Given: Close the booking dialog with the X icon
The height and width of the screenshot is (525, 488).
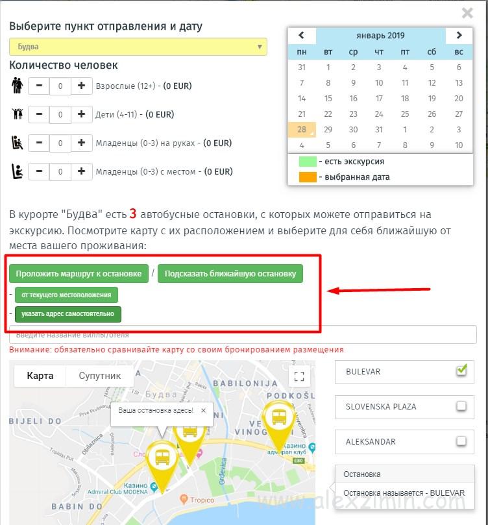Looking at the screenshot, I should point(467,13).
